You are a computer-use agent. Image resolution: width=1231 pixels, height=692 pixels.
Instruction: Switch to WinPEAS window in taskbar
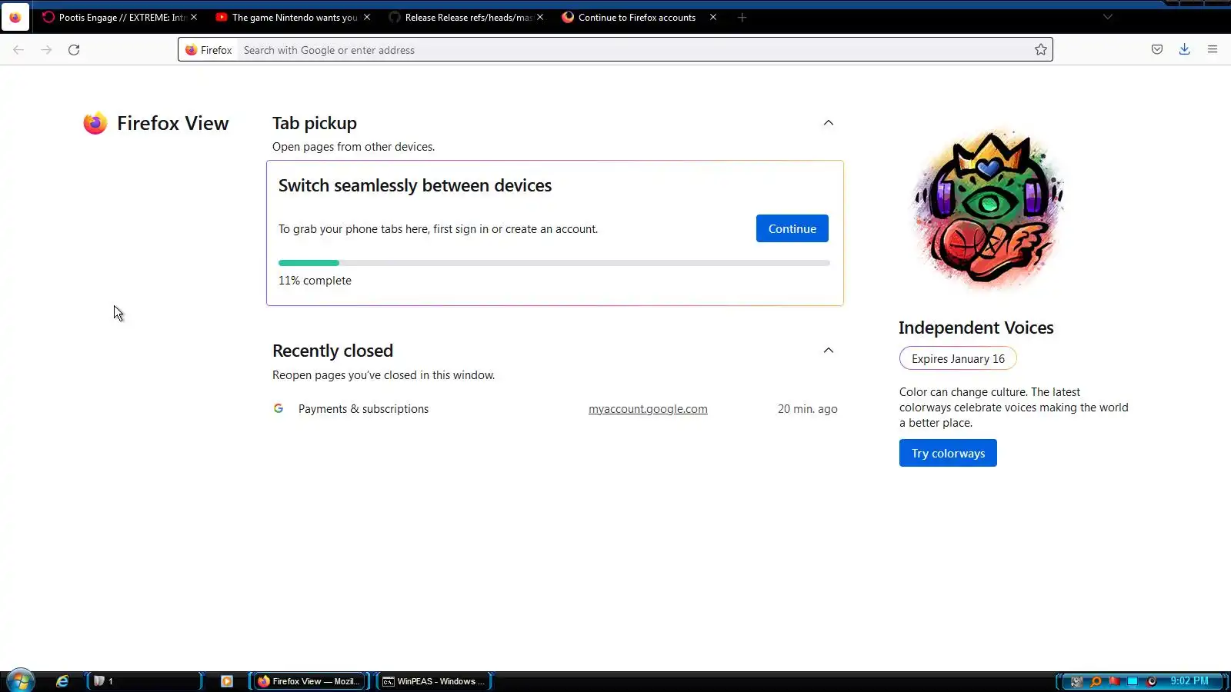coord(435,681)
